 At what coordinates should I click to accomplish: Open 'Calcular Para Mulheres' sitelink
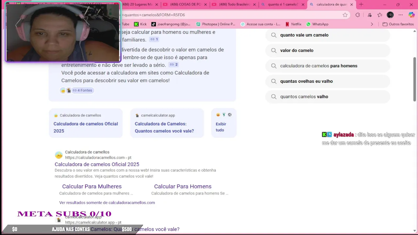click(x=92, y=186)
